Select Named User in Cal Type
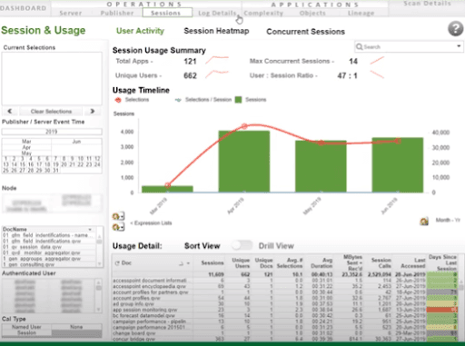The width and height of the screenshot is (465, 346). click(26, 327)
